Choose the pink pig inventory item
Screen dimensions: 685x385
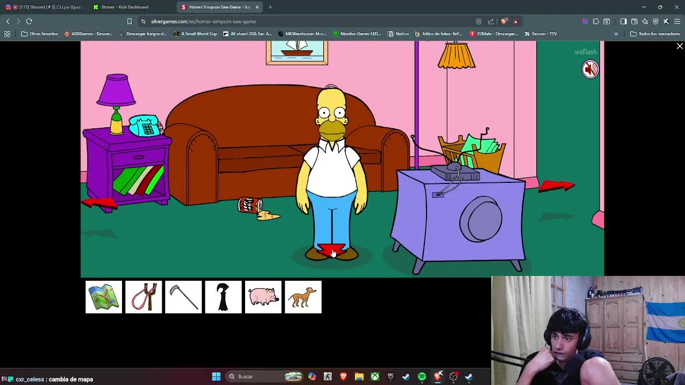coord(263,297)
